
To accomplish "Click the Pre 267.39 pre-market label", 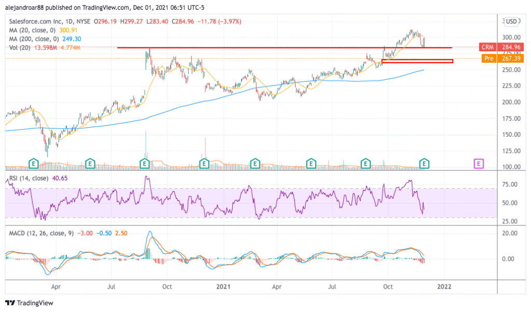I will pyautogui.click(x=502, y=58).
